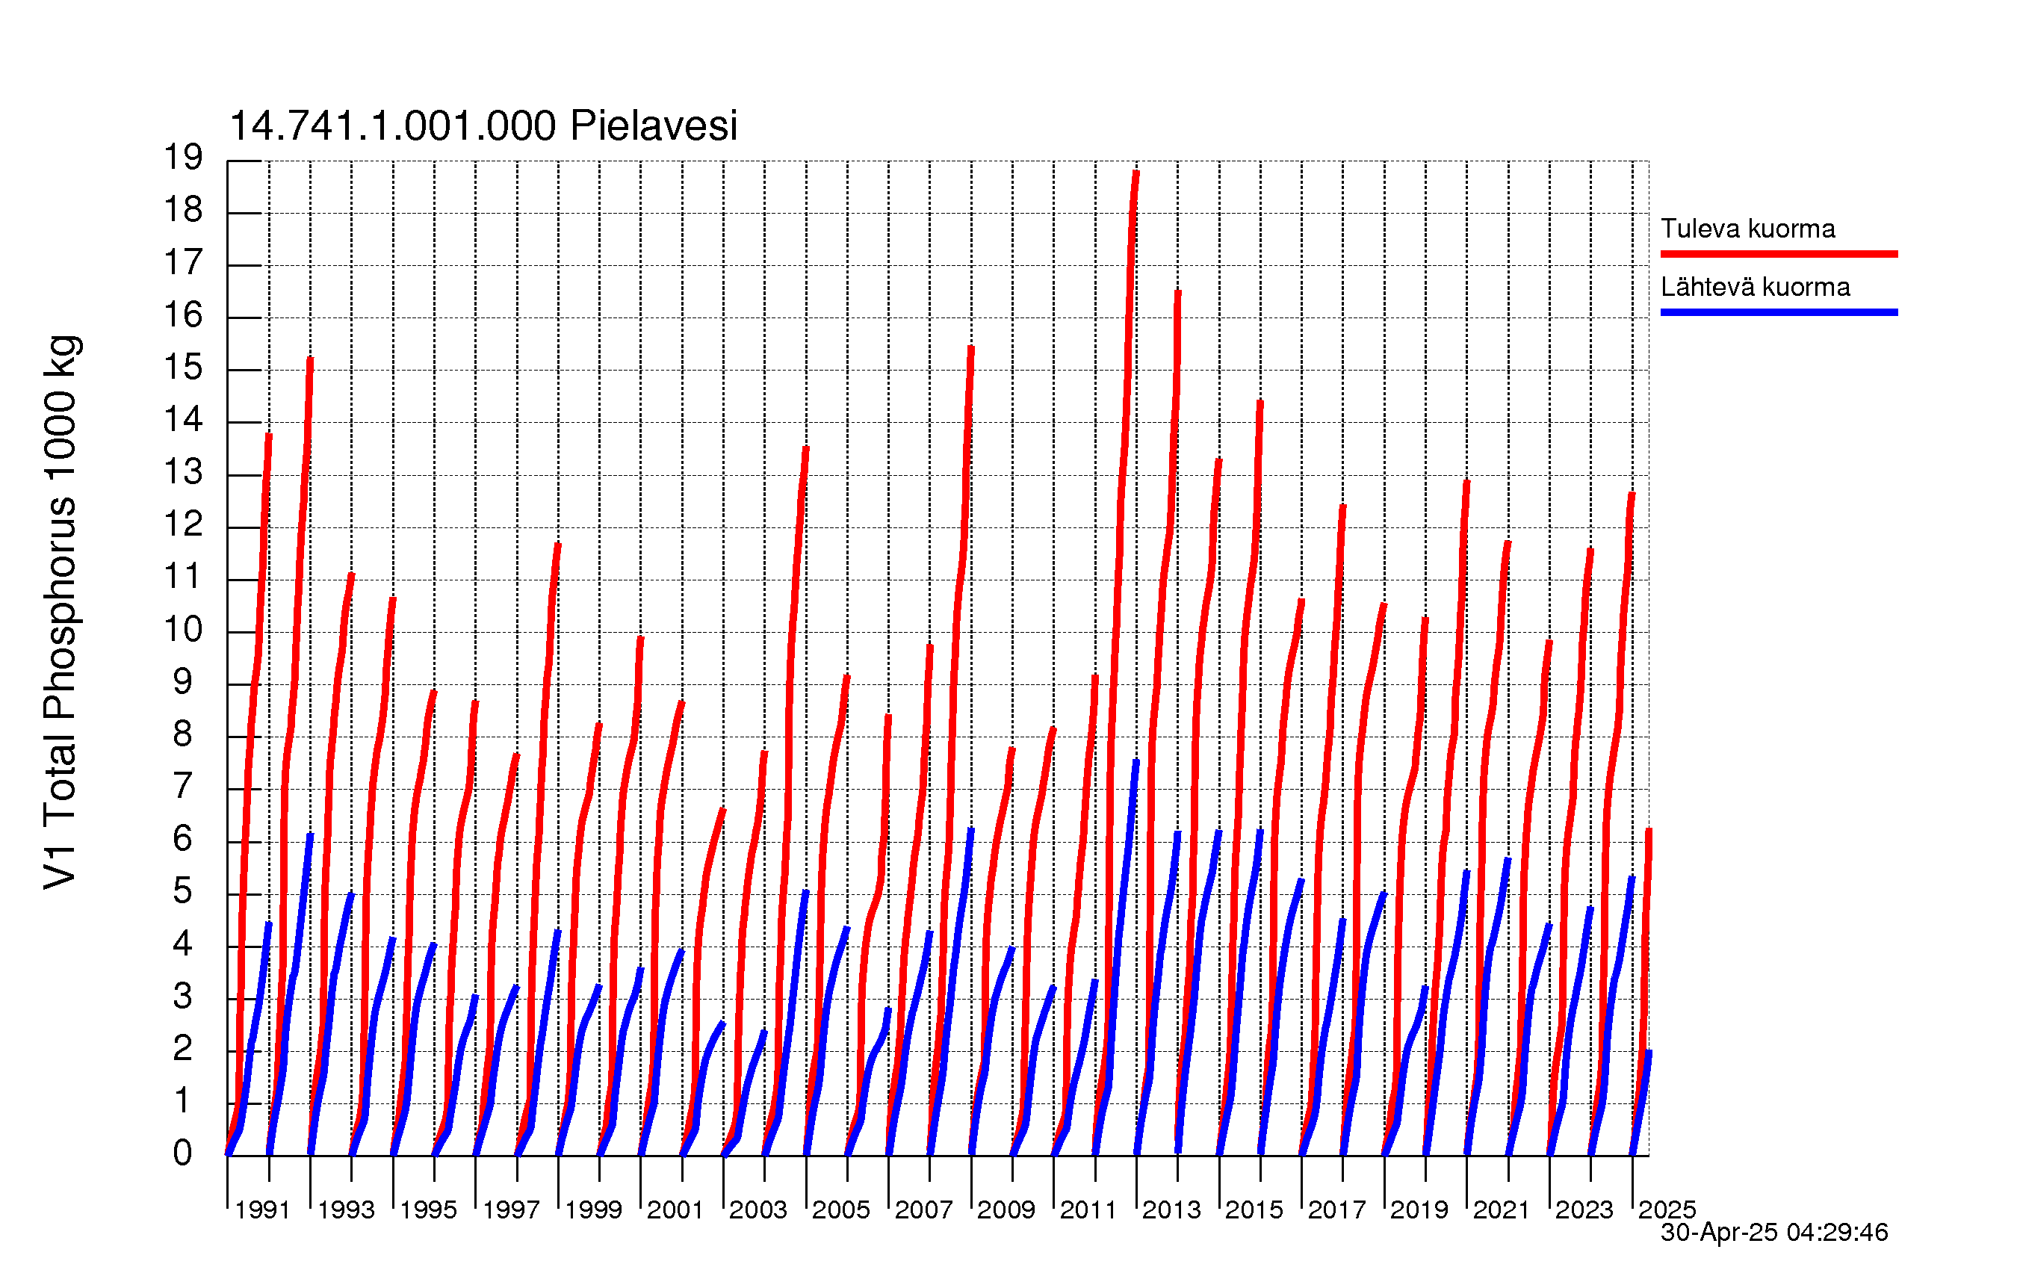Click the y-axis tick value 14
Viewport: 2017px width, 1270px height.
pyautogui.click(x=184, y=420)
